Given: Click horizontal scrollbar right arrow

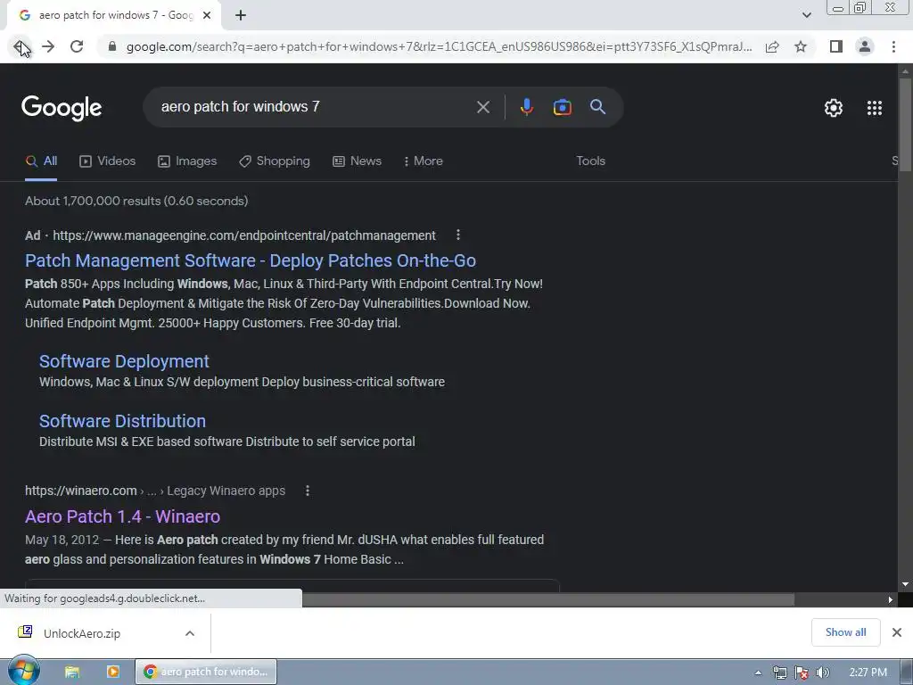Looking at the screenshot, I should click(x=891, y=599).
